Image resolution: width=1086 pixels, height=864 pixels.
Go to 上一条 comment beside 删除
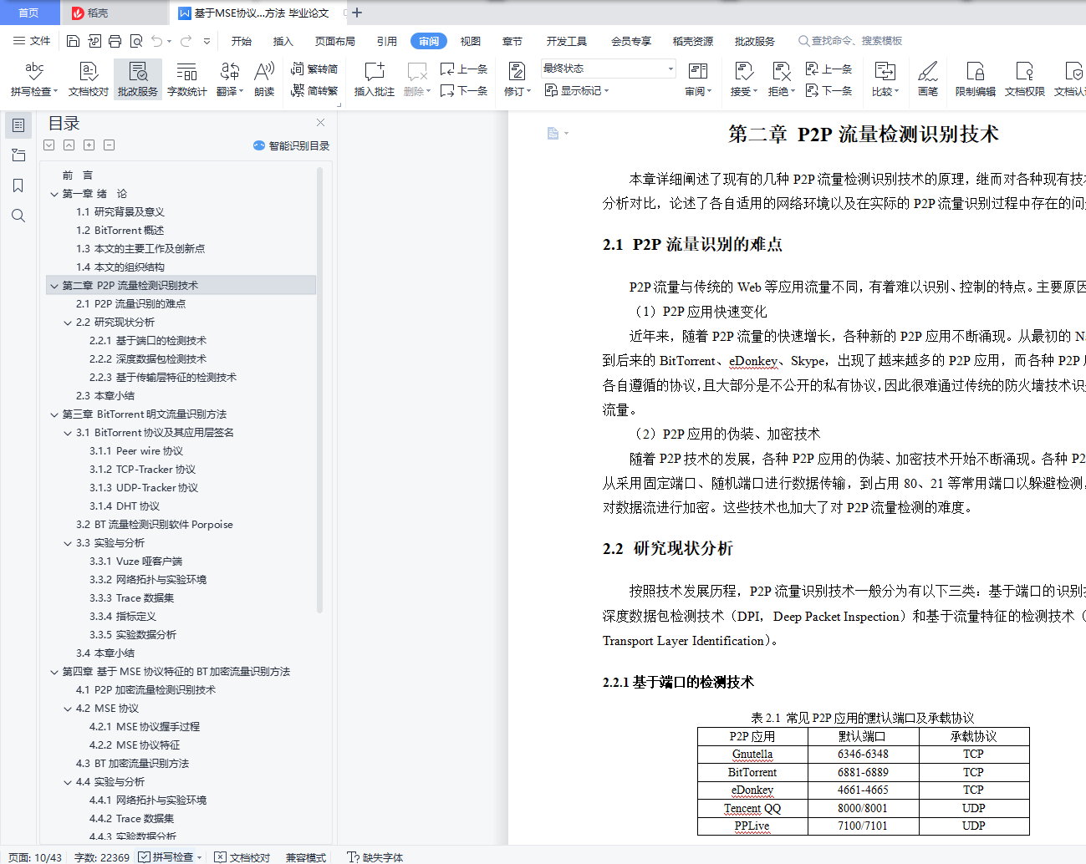[464, 69]
